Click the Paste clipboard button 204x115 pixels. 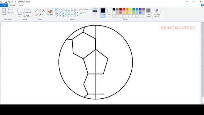click(4, 11)
